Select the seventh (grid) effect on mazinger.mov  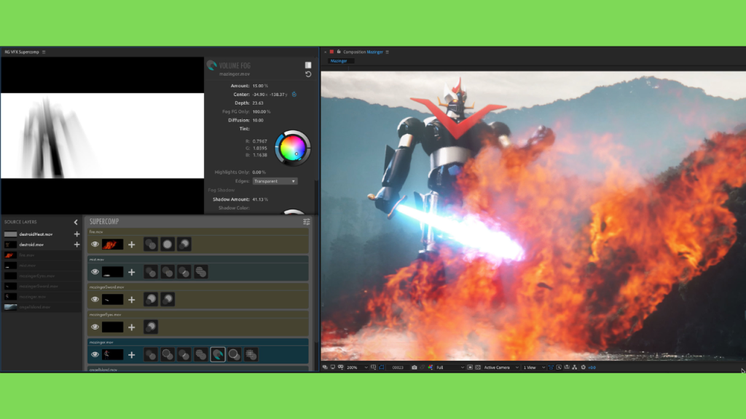251,354
